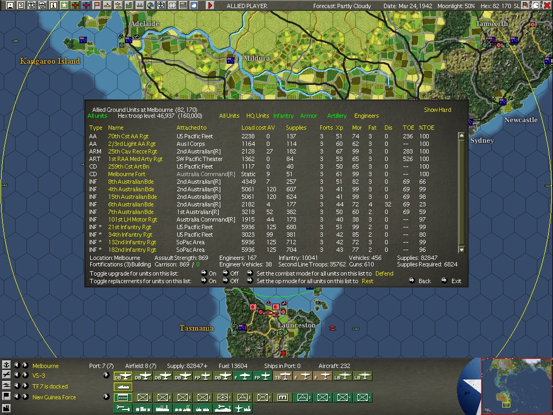Click previous task force arrow beside TF 7
Screen dimensions: 553x415
coord(17,386)
